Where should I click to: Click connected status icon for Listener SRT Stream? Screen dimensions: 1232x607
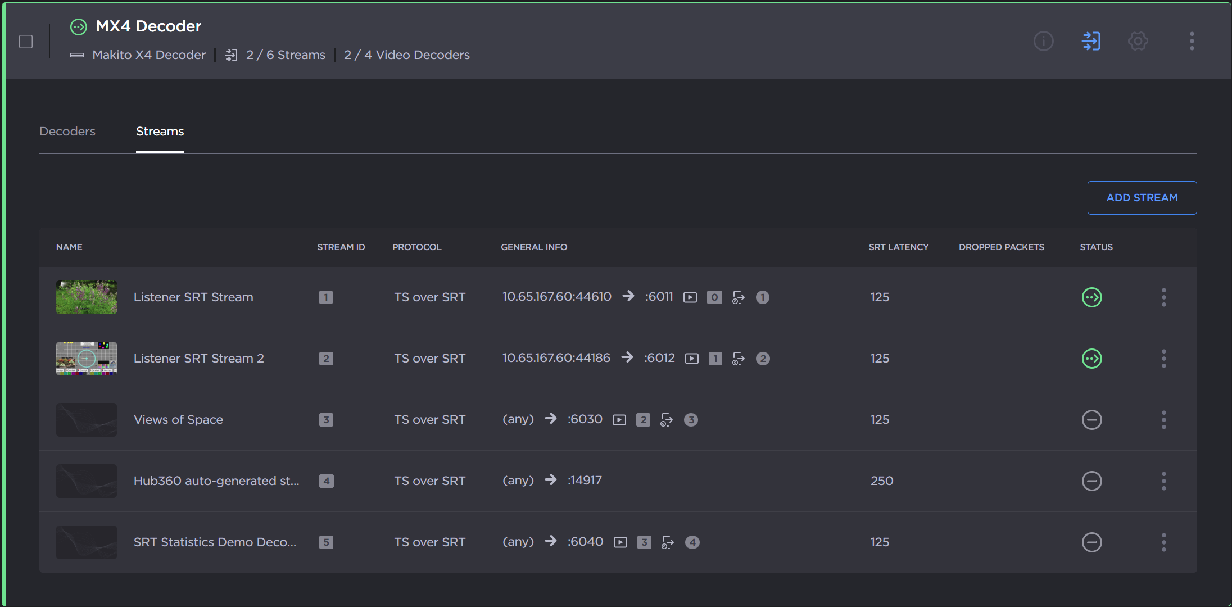coord(1091,297)
